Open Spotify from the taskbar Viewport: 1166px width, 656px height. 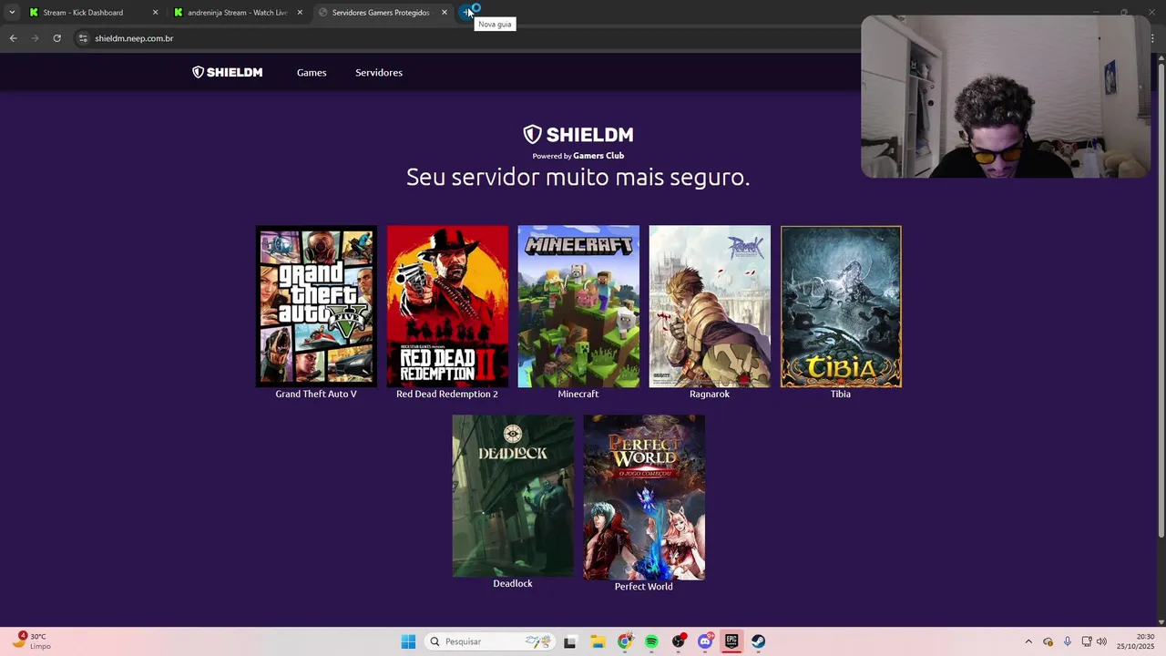pos(651,641)
